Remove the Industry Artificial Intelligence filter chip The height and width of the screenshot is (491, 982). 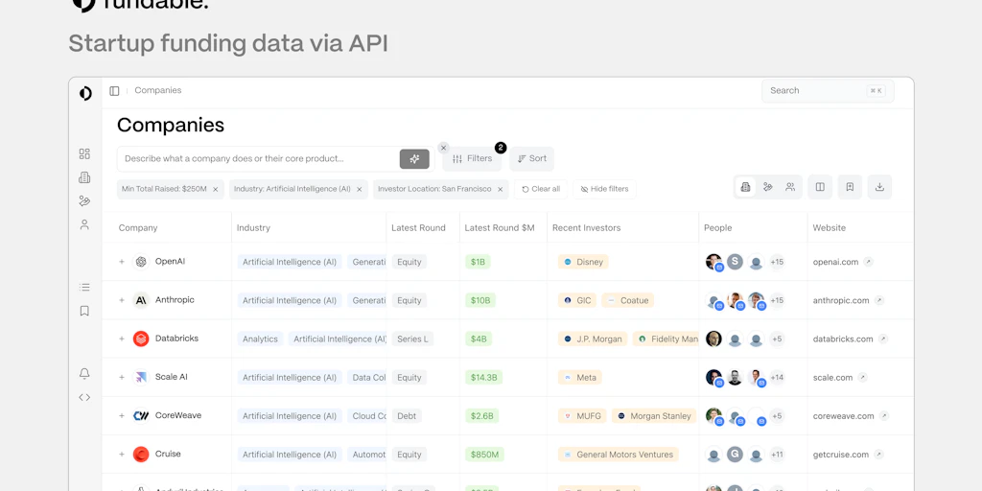[360, 189]
